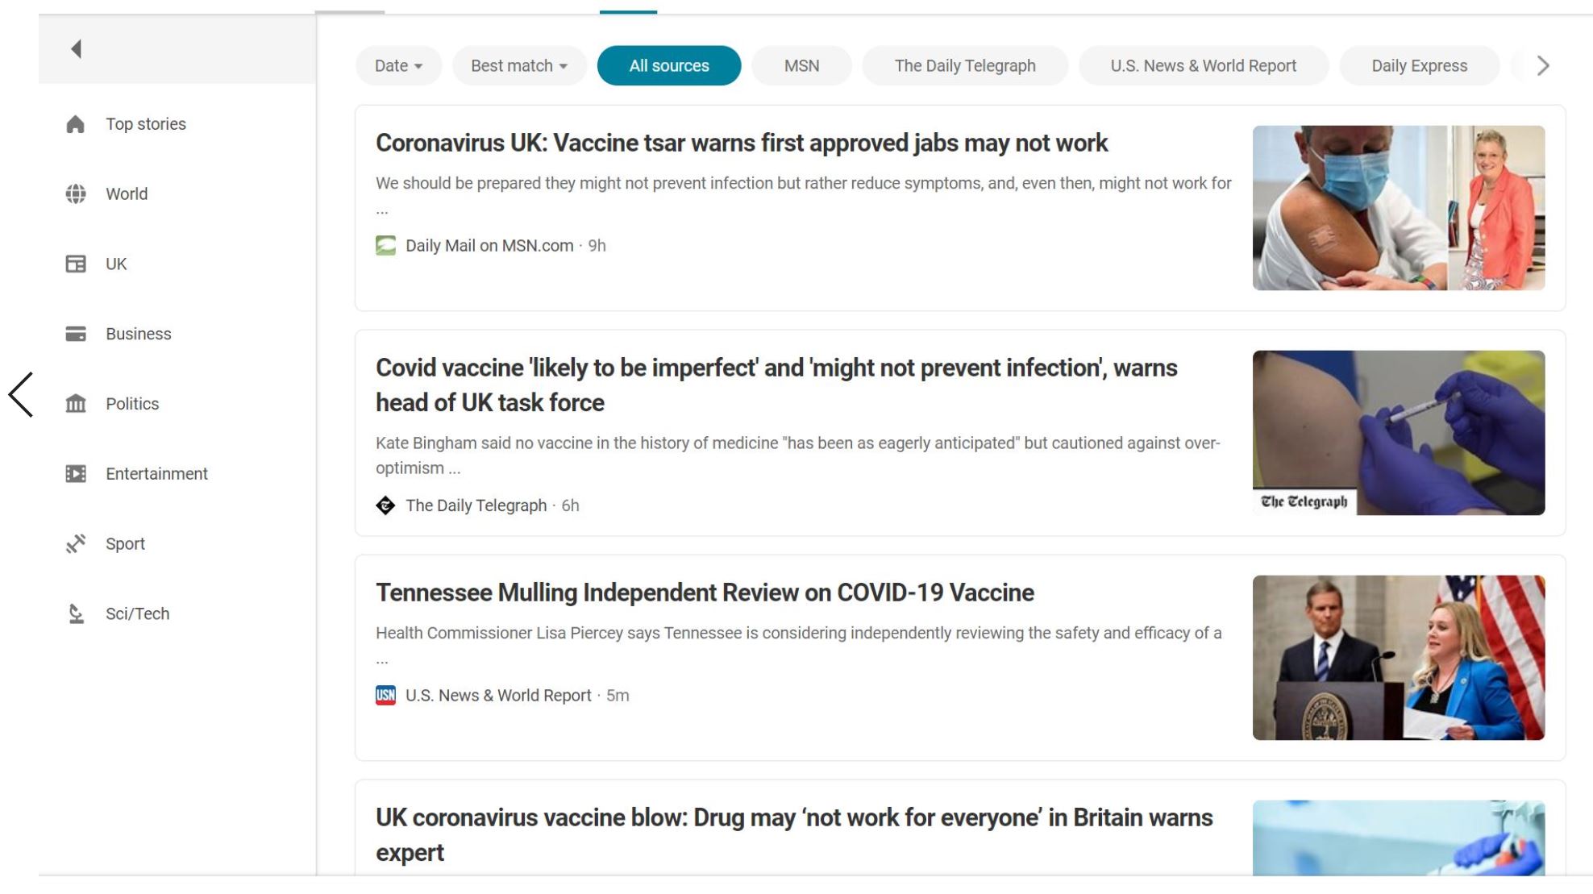The height and width of the screenshot is (894, 1593).
Task: Click the Business card icon
Action: pos(76,334)
